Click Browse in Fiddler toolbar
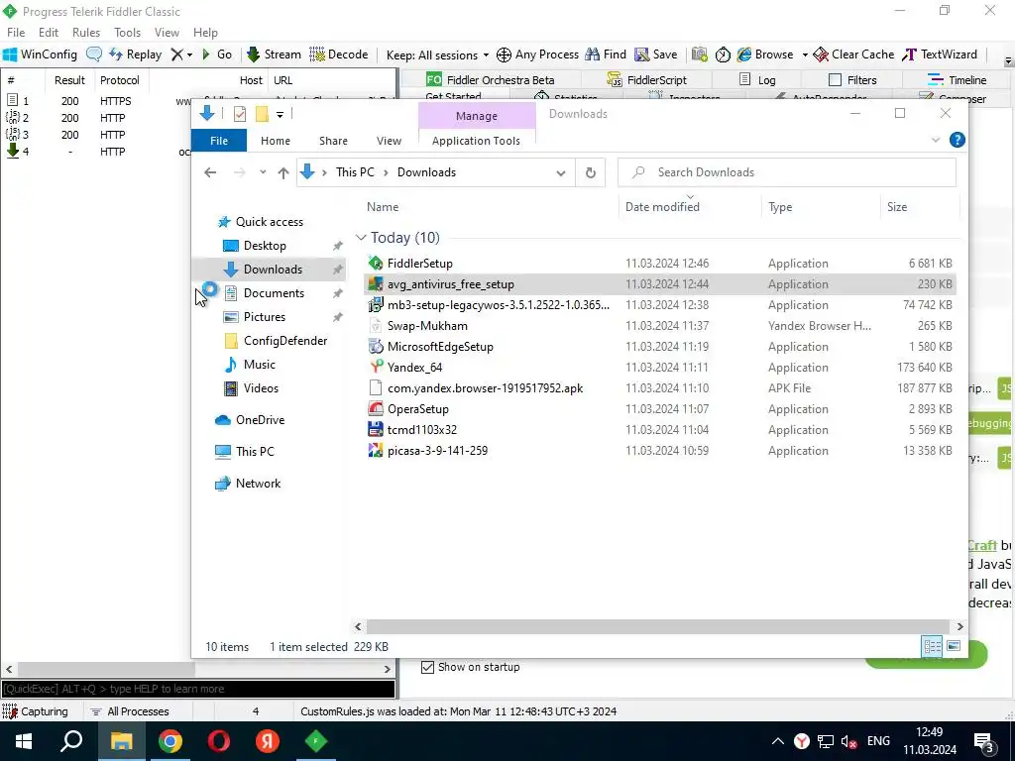This screenshot has height=761, width=1015. 765,54
